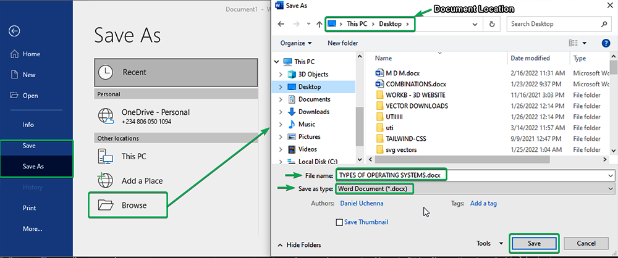Click the blue Help question mark icon
The height and width of the screenshot is (258, 618).
[606, 43]
